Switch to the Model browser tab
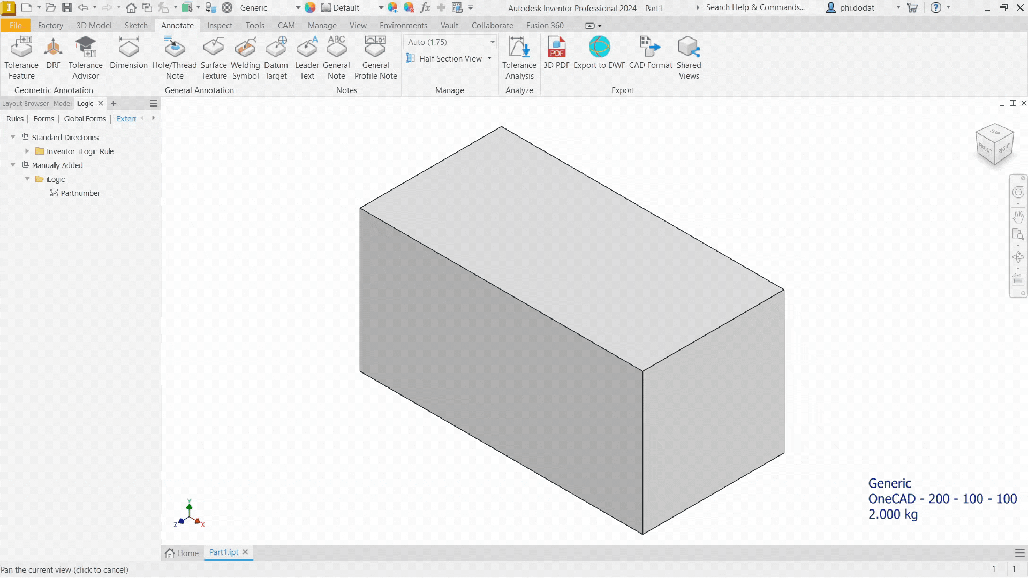Screen dimensions: 1028x578 pyautogui.click(x=62, y=104)
